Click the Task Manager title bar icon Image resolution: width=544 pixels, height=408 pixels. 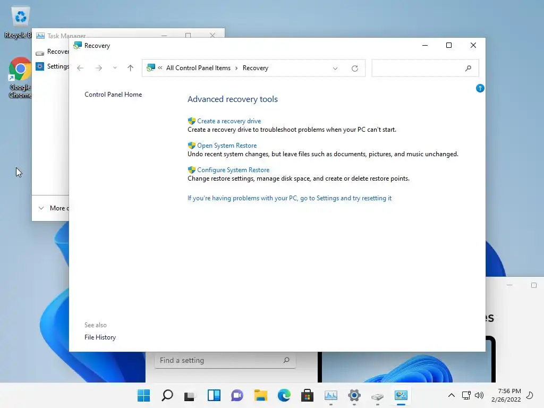(40, 36)
